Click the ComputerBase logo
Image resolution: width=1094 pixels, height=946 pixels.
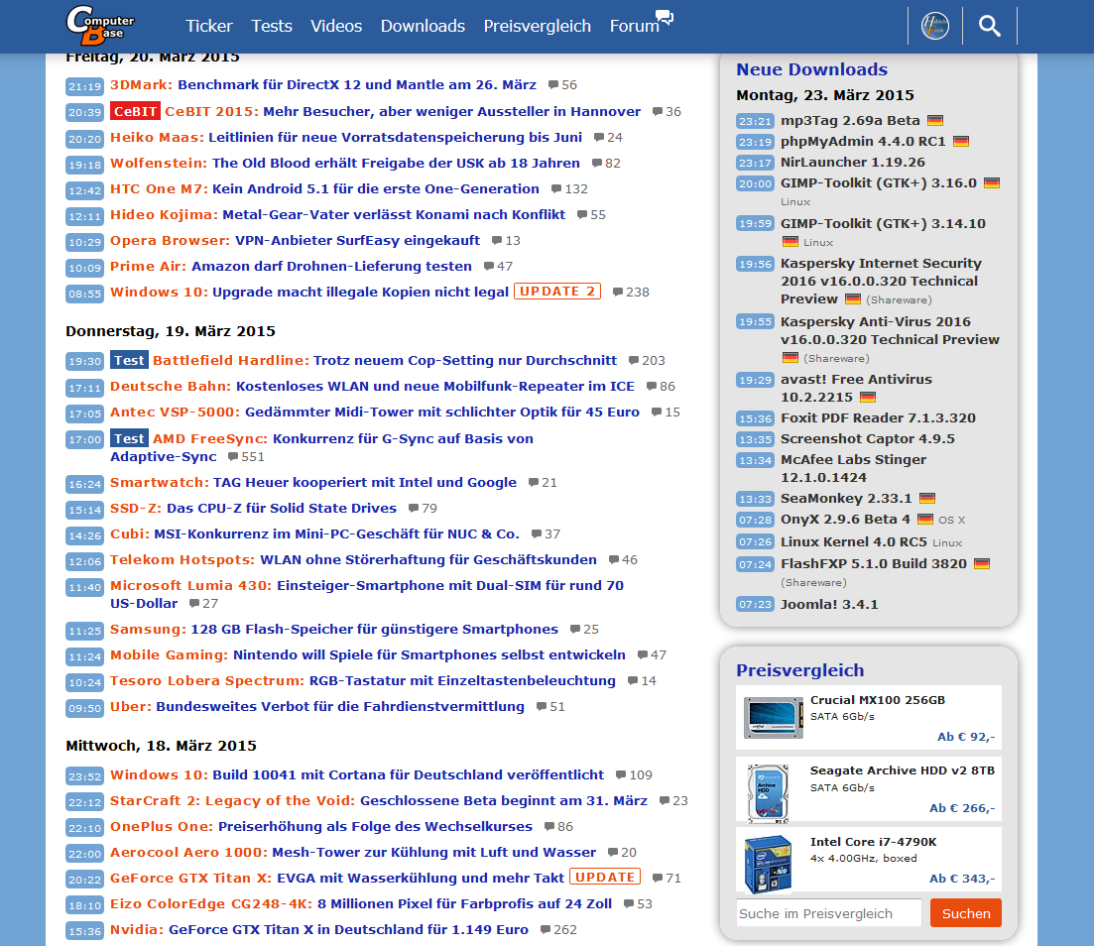[100, 25]
